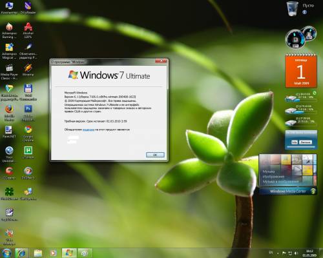Click the network tray icon
Screen dimensions: 323x258
tap(290, 253)
